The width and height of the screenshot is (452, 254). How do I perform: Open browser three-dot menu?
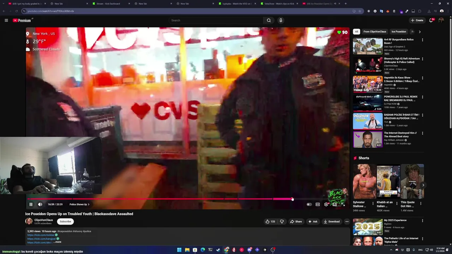[x=448, y=11]
